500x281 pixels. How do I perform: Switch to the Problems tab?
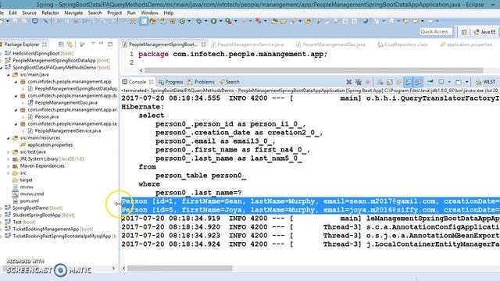pyautogui.click(x=201, y=82)
